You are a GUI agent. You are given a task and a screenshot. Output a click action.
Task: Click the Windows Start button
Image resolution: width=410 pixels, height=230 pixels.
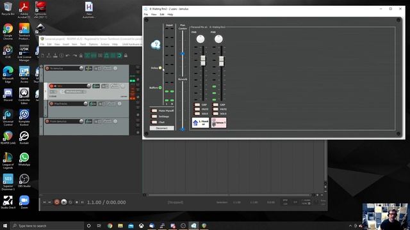(4, 226)
